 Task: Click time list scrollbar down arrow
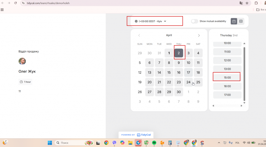[x=244, y=103]
